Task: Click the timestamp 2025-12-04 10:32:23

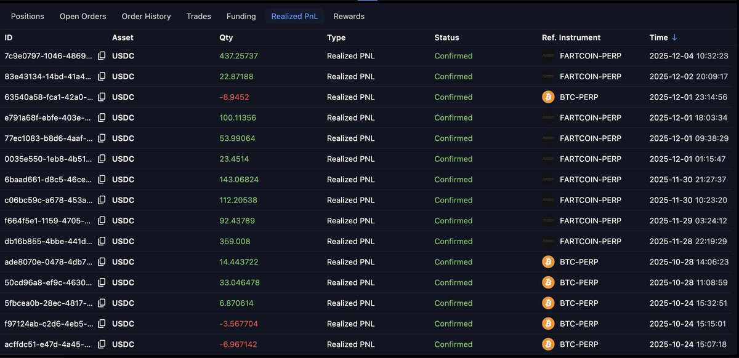Action: pos(689,56)
